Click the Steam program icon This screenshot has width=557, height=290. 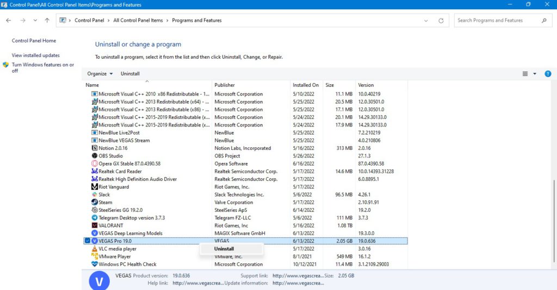94,202
